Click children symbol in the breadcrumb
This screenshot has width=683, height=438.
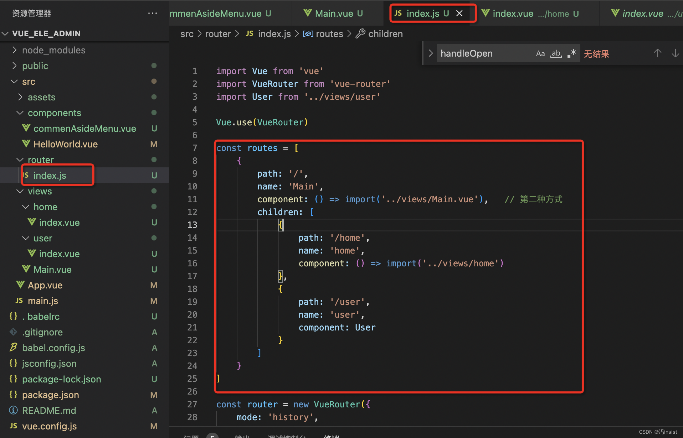pos(385,34)
